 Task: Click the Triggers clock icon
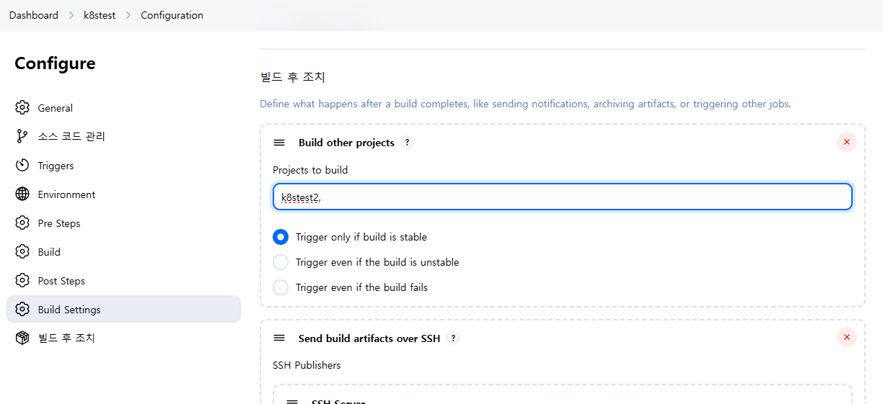pyautogui.click(x=22, y=166)
